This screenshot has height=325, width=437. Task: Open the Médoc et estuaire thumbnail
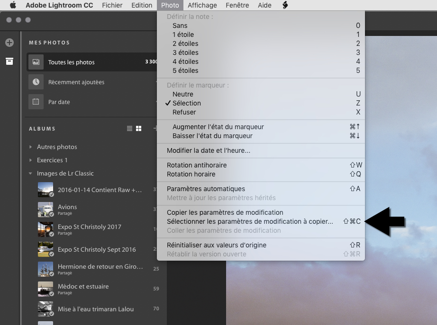46,289
